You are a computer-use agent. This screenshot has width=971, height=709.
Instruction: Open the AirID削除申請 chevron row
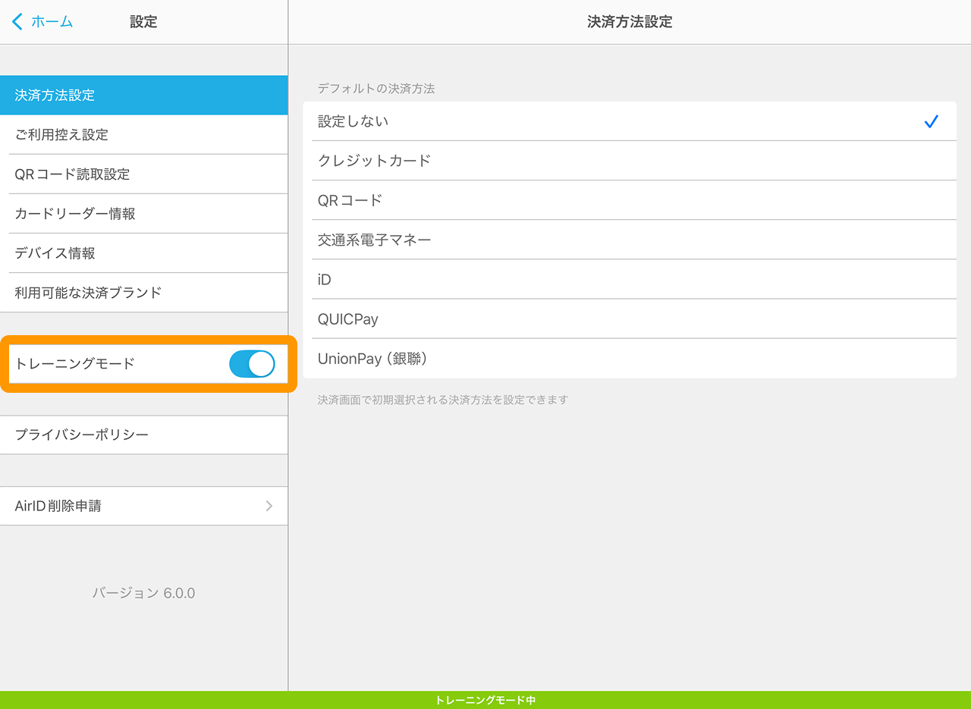(269, 506)
